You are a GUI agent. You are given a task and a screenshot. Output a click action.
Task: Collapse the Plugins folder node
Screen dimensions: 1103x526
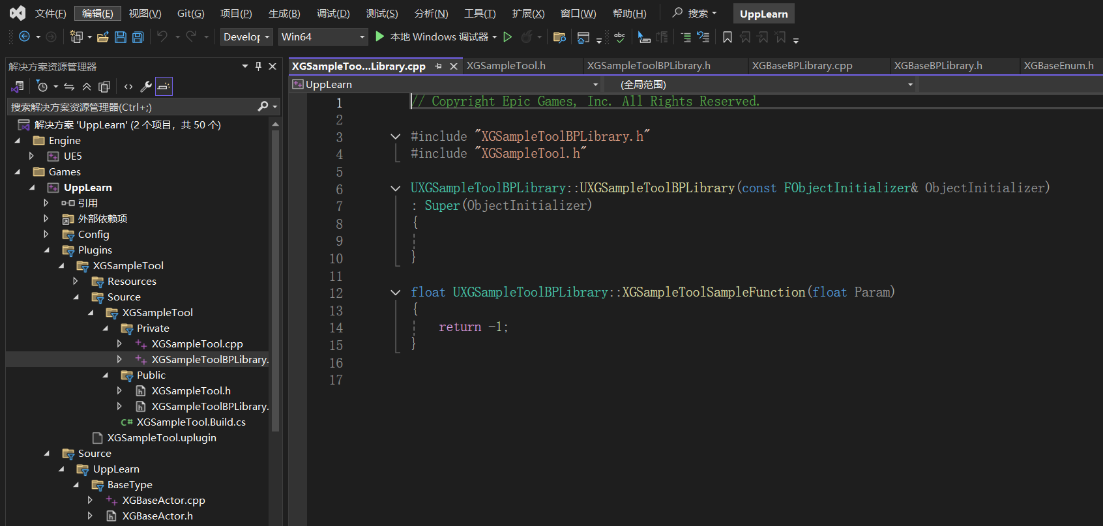46,250
